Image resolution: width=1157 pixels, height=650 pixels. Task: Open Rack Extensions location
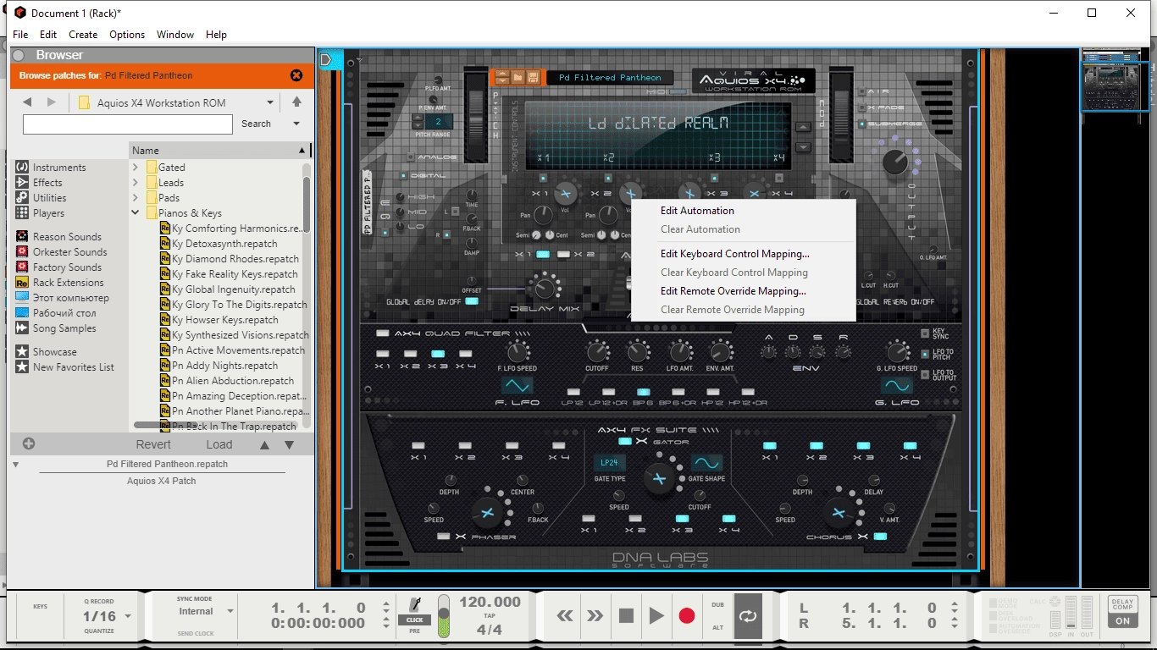point(59,283)
